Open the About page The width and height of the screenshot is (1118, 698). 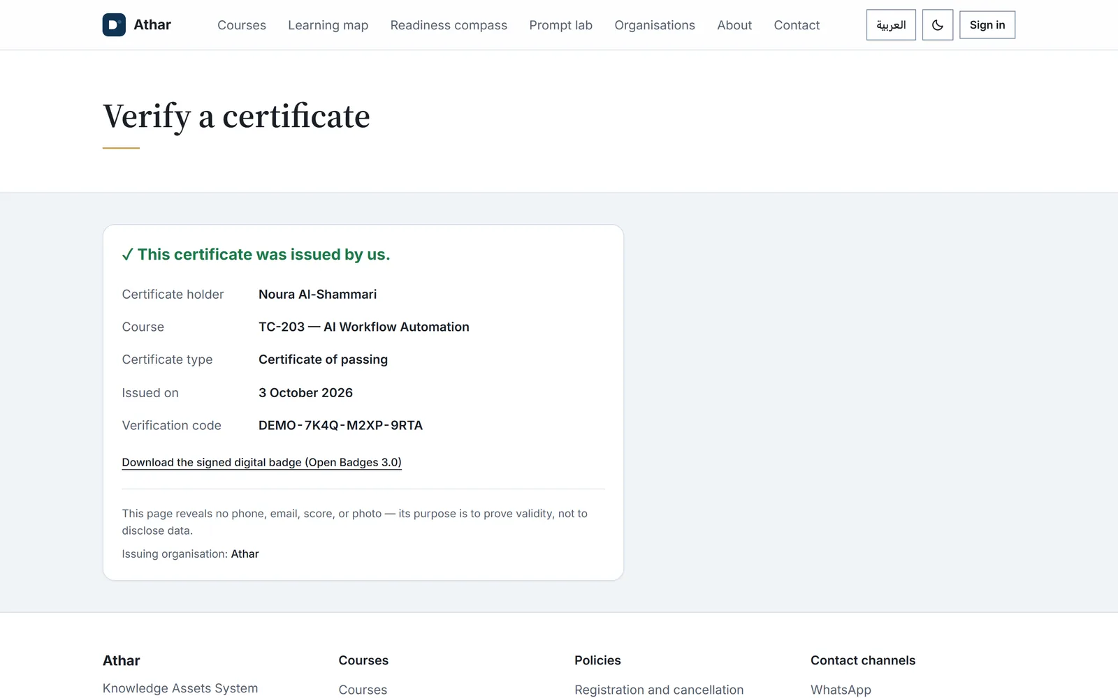[734, 25]
